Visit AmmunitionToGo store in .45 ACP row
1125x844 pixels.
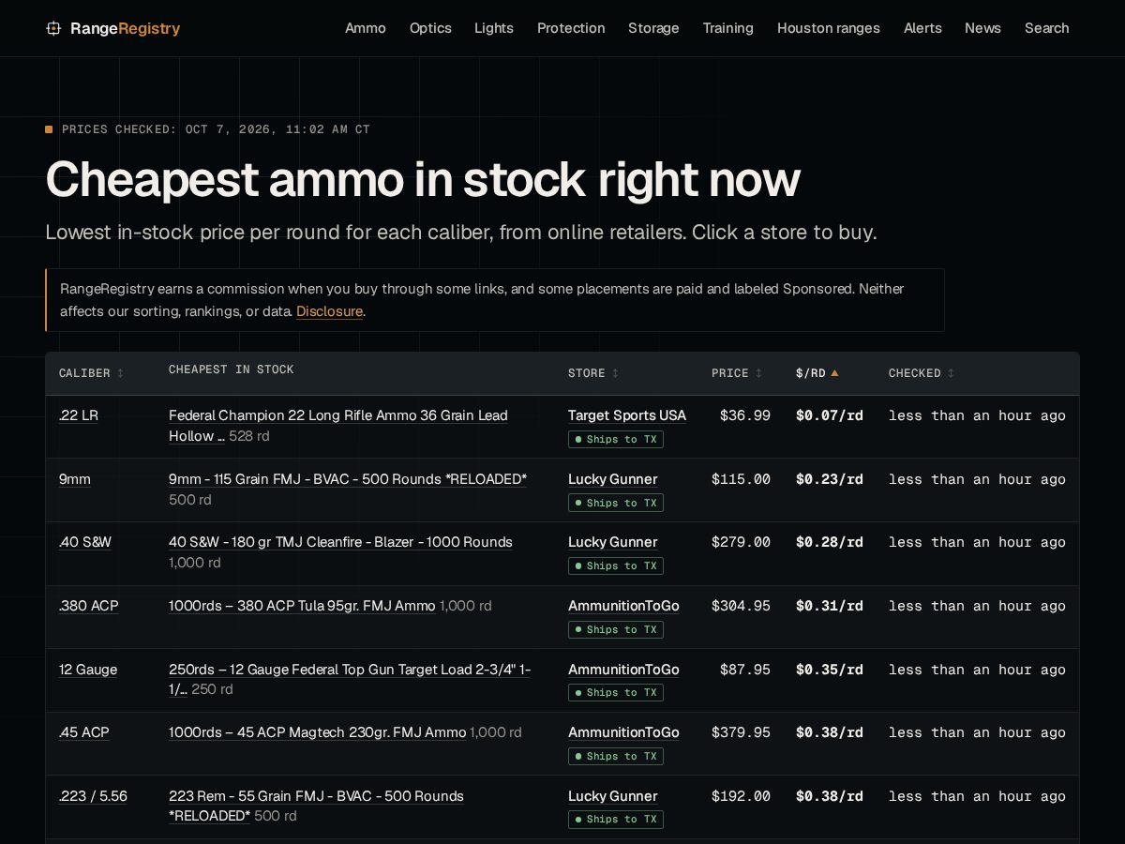623,732
